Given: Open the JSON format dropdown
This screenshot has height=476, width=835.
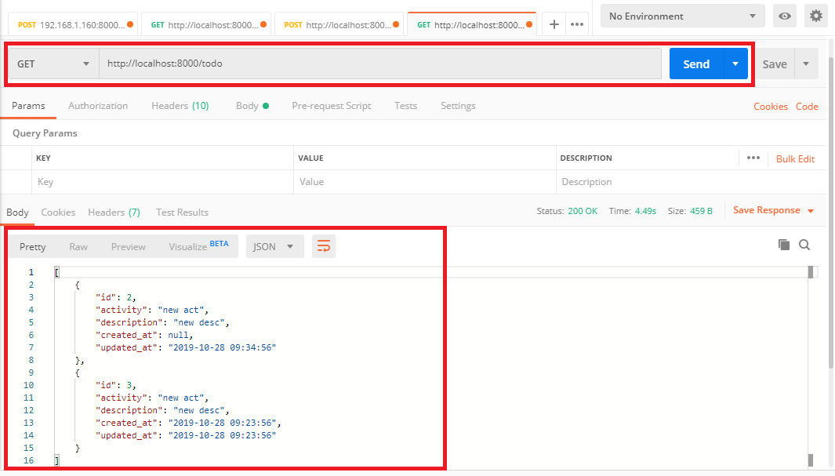Looking at the screenshot, I should point(274,246).
